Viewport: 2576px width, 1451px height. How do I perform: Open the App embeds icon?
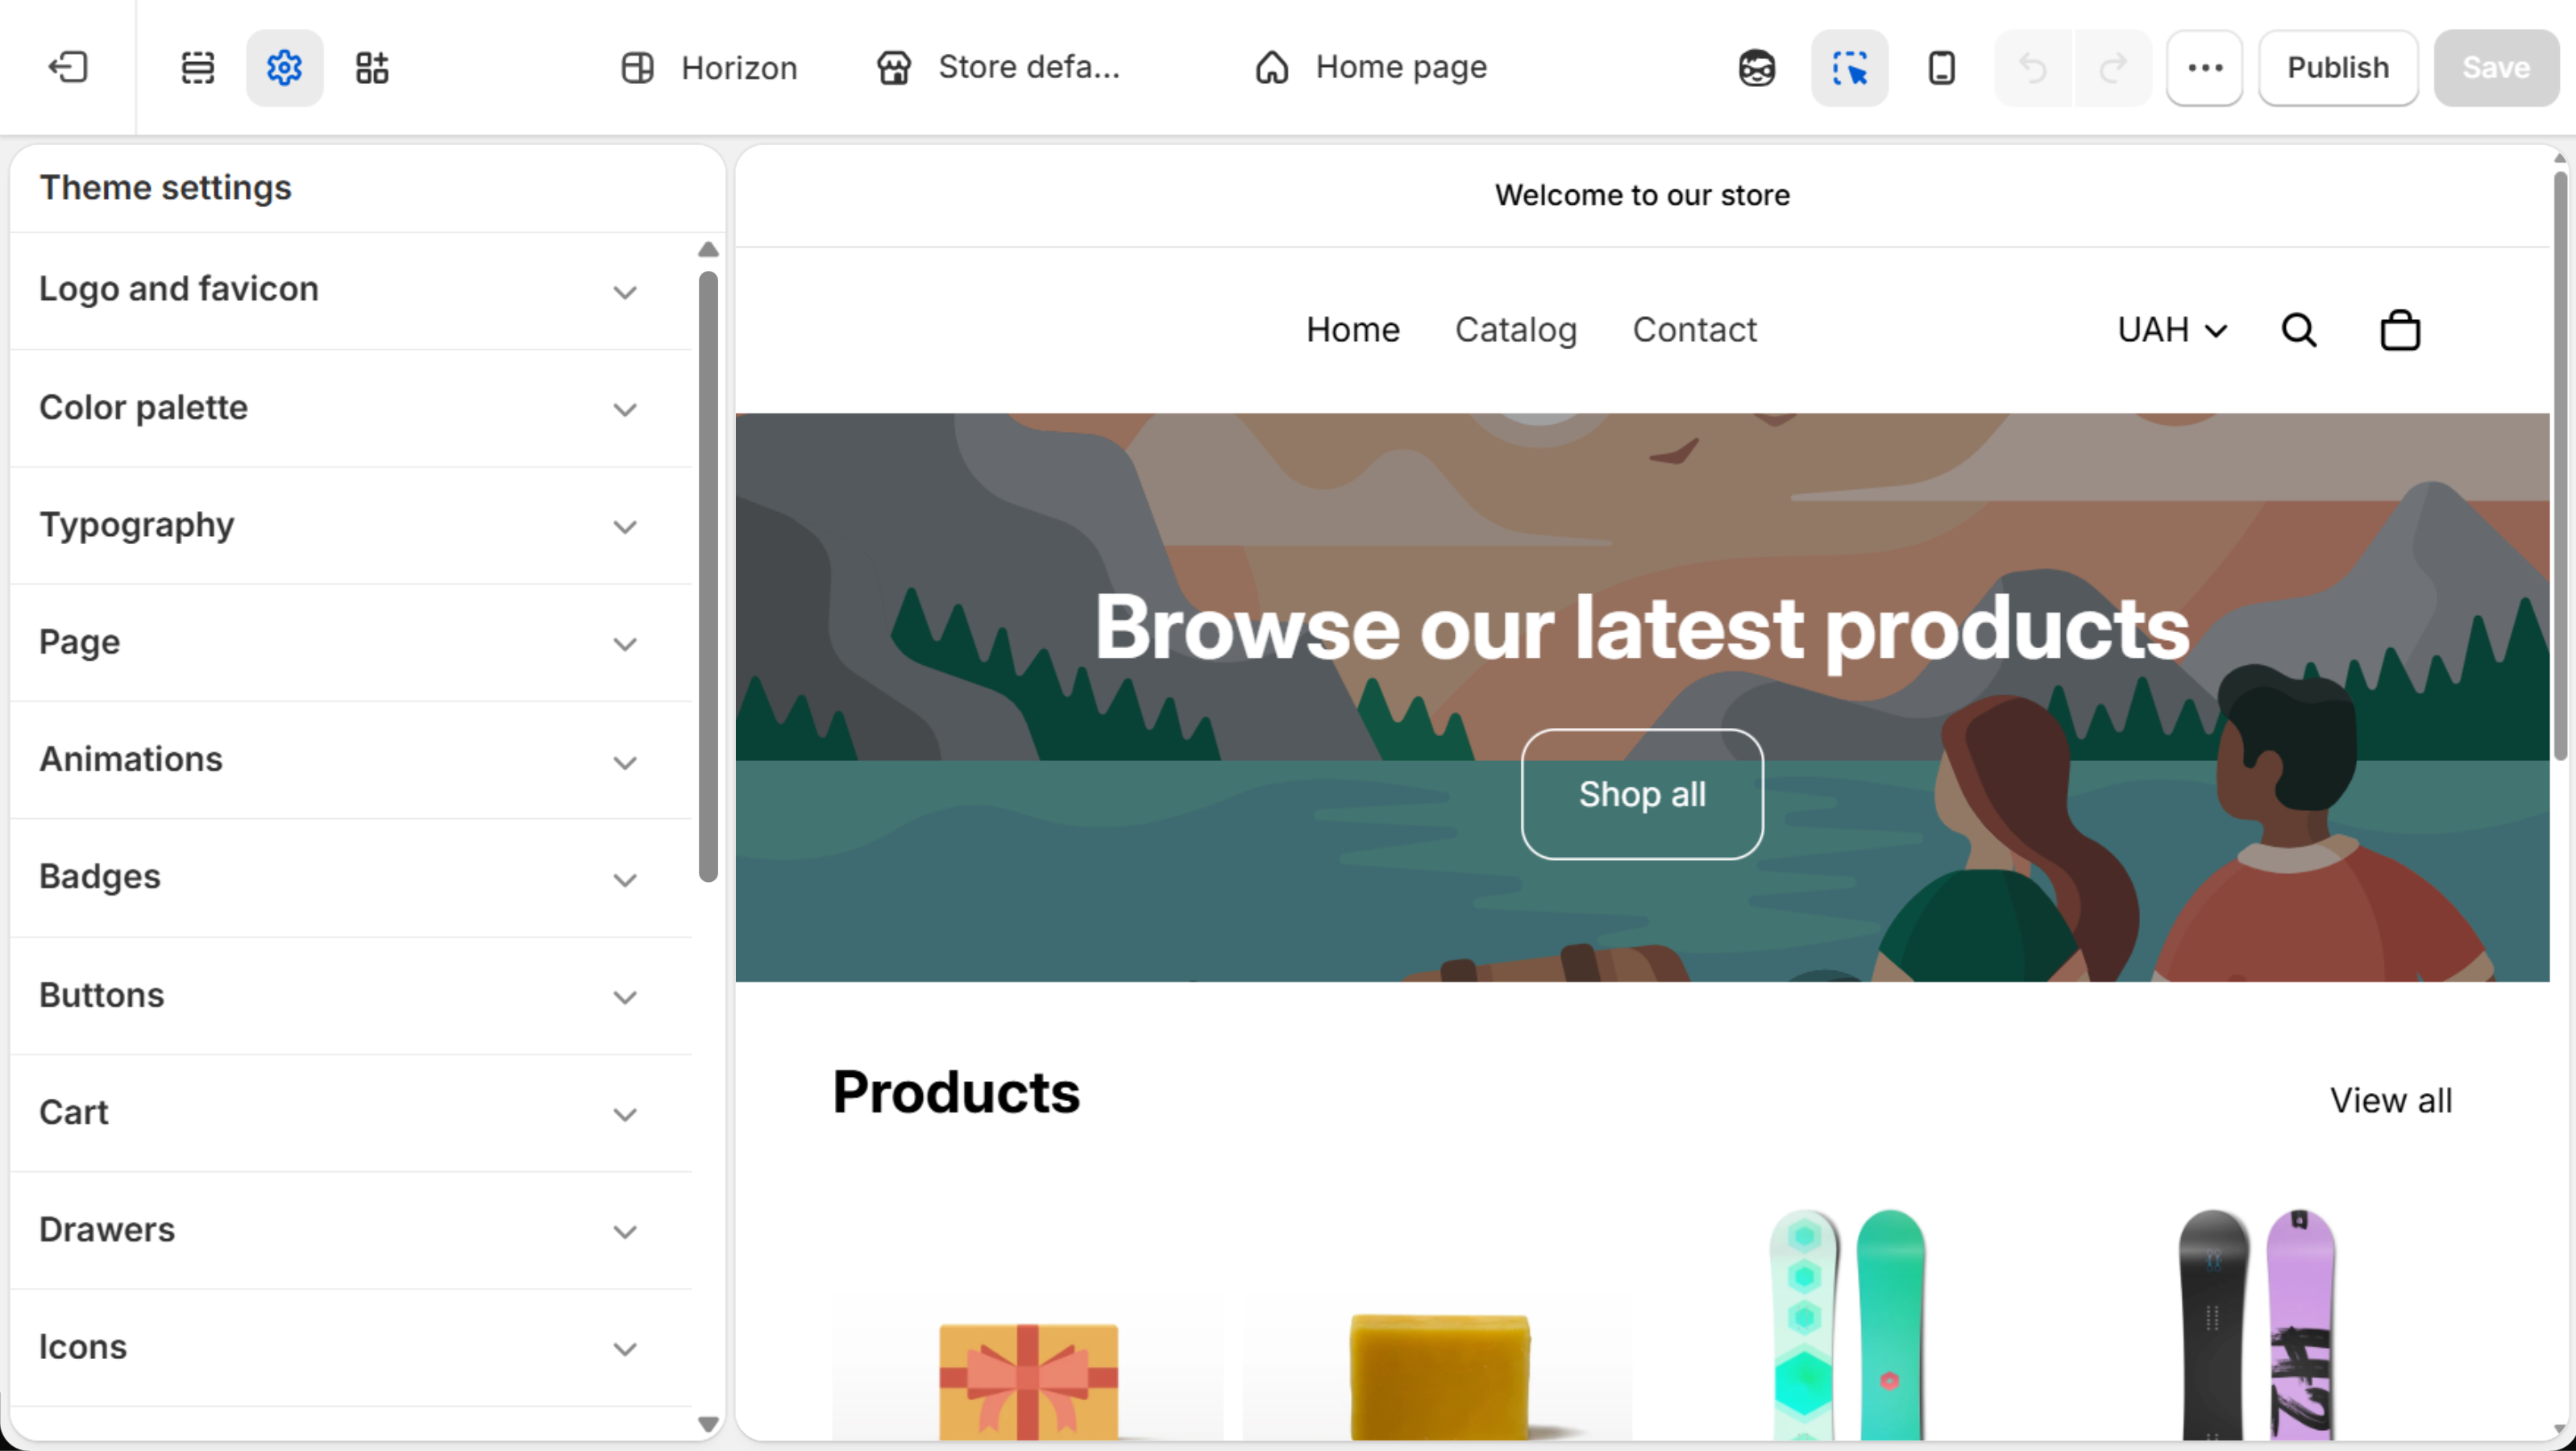(372, 68)
